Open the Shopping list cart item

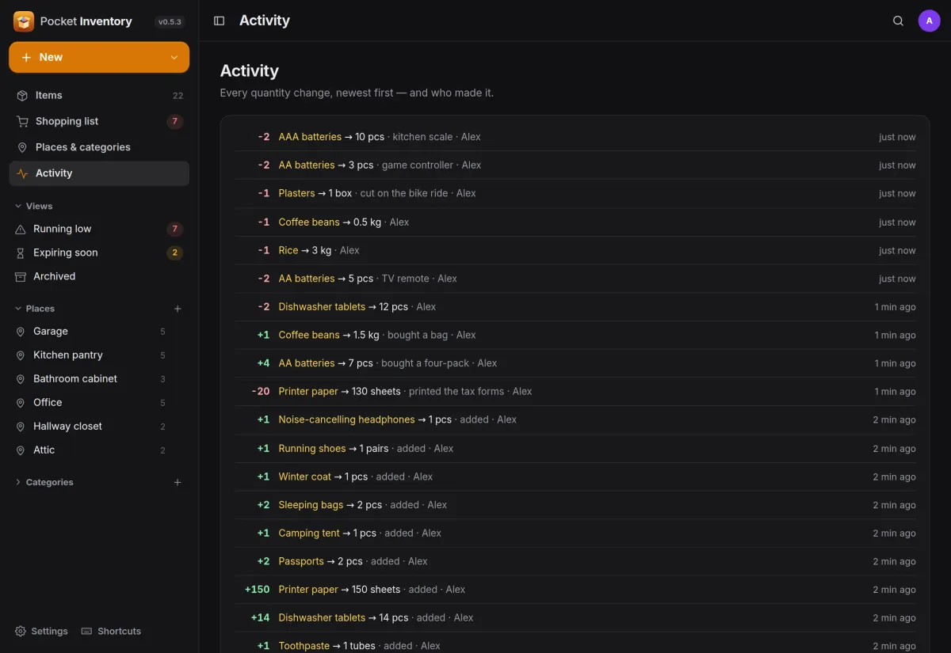[x=99, y=121]
